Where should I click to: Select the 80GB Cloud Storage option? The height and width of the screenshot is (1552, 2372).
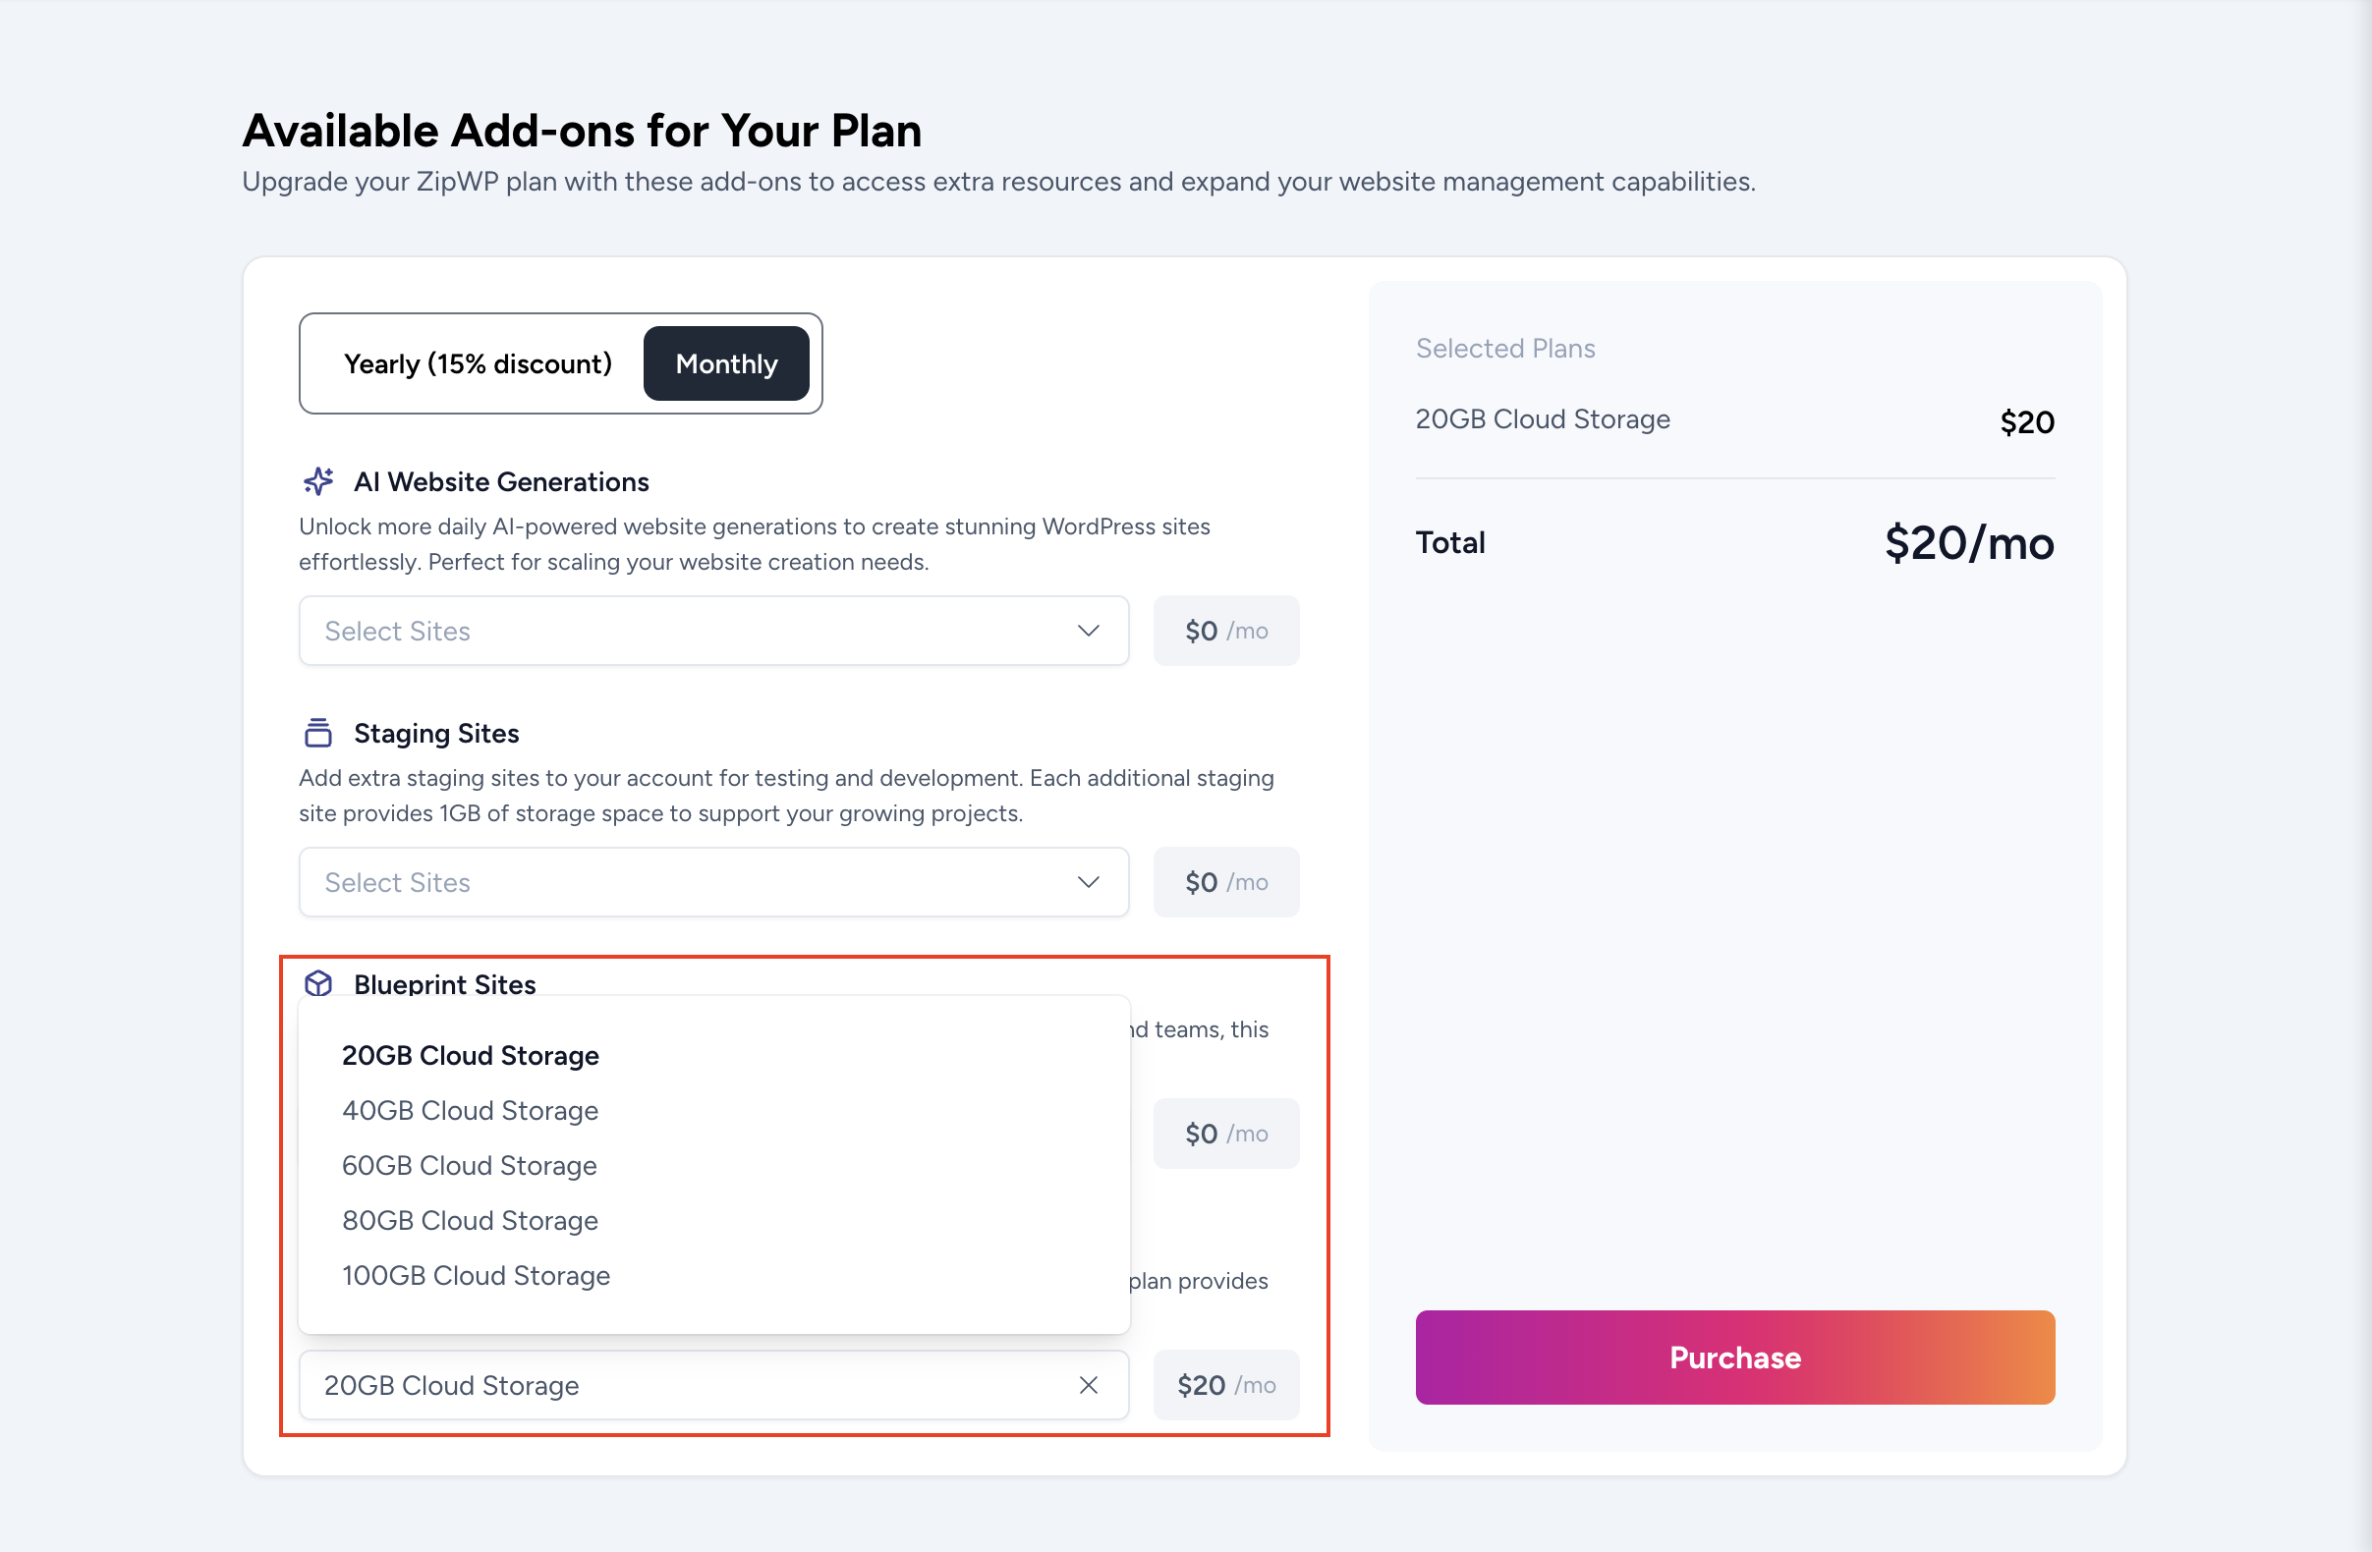tap(471, 1220)
